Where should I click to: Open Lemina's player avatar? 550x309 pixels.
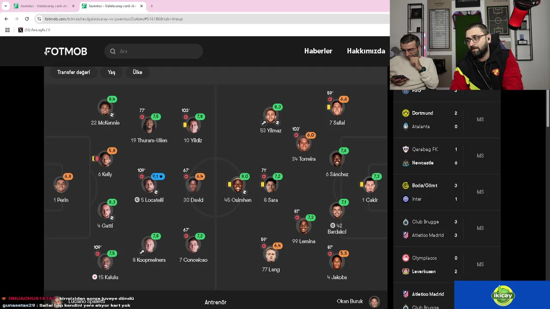tap(304, 227)
